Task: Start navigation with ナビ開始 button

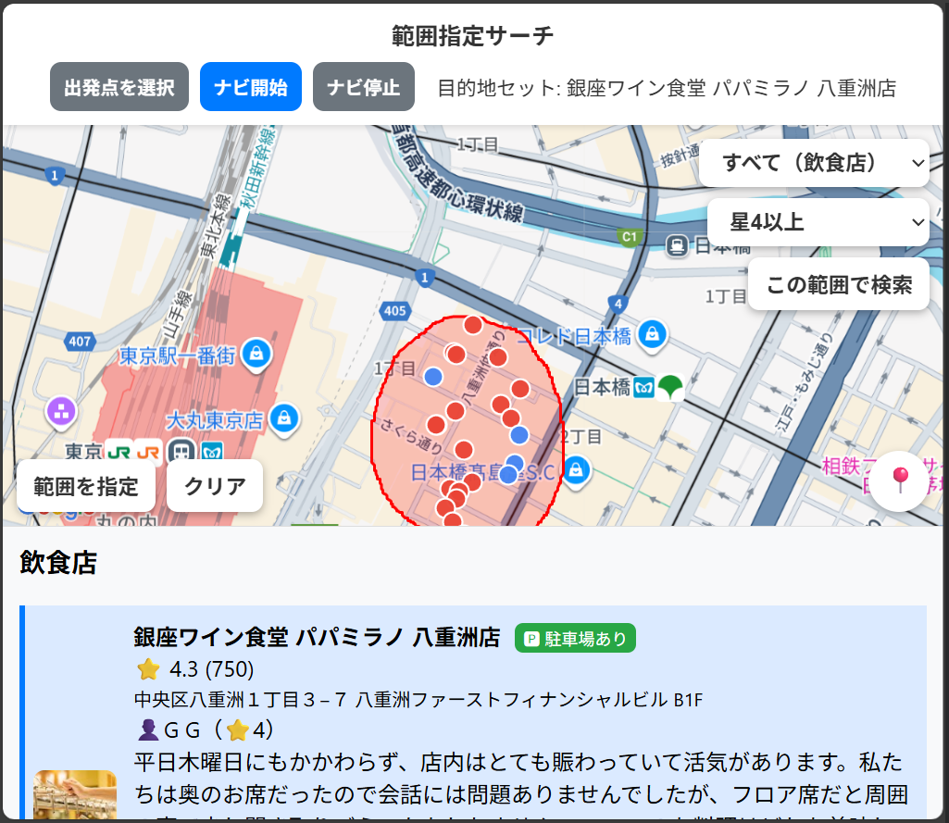Action: (250, 87)
